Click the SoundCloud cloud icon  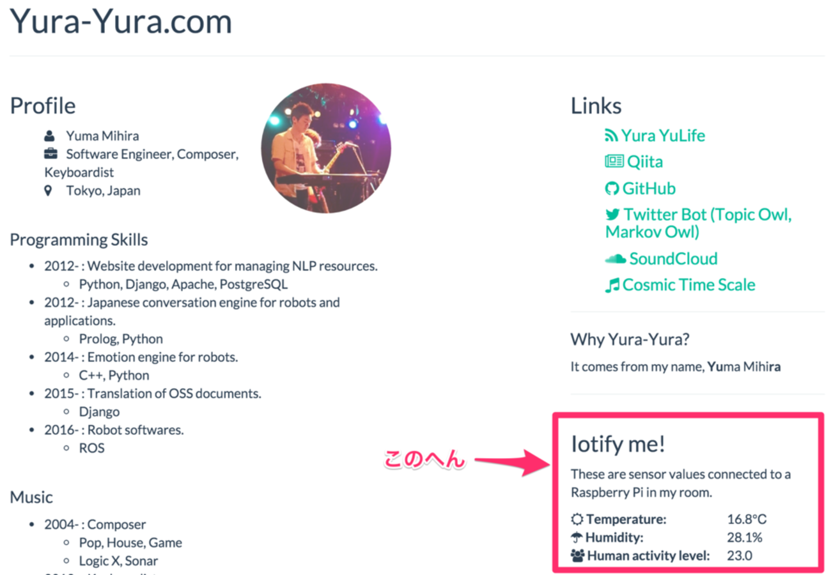point(616,259)
